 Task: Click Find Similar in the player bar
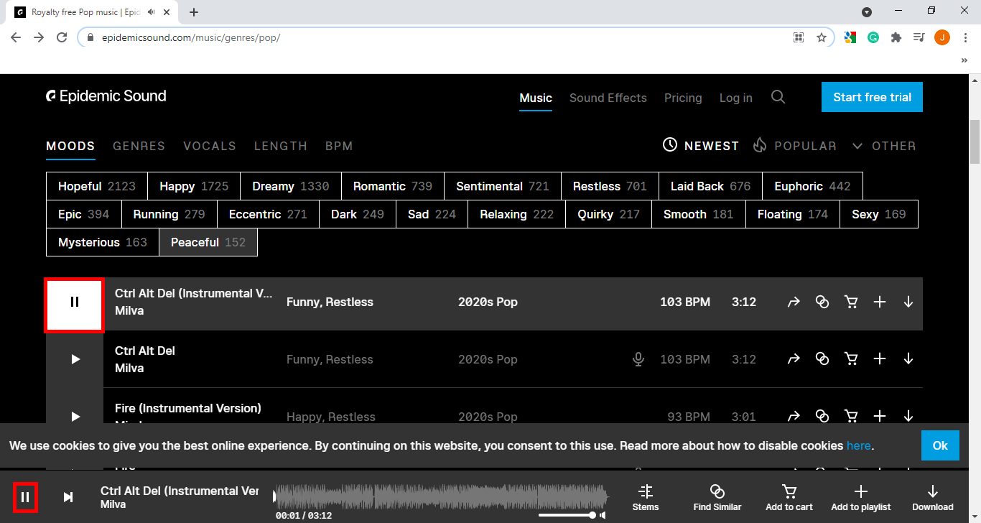pos(717,497)
